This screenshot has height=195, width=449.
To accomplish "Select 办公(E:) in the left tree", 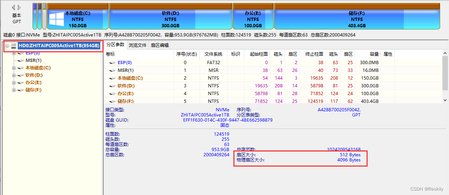I will click(33, 83).
